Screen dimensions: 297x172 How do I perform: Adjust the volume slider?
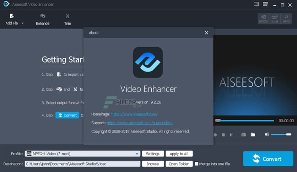click(281, 134)
